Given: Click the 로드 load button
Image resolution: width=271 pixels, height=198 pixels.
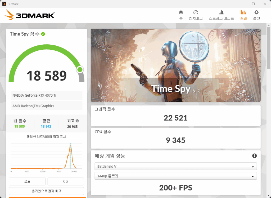Looking at the screenshot, I should (x=27, y=181).
